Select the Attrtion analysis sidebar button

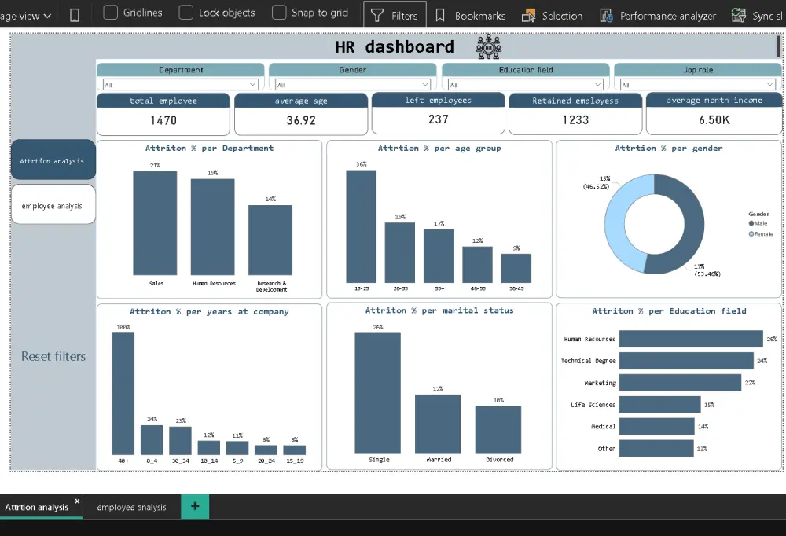[52, 160]
